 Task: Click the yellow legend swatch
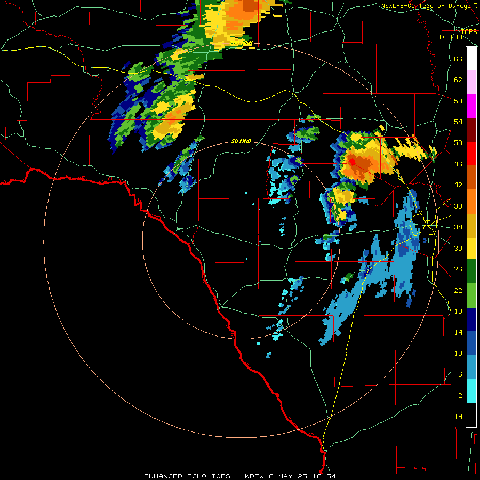471,248
